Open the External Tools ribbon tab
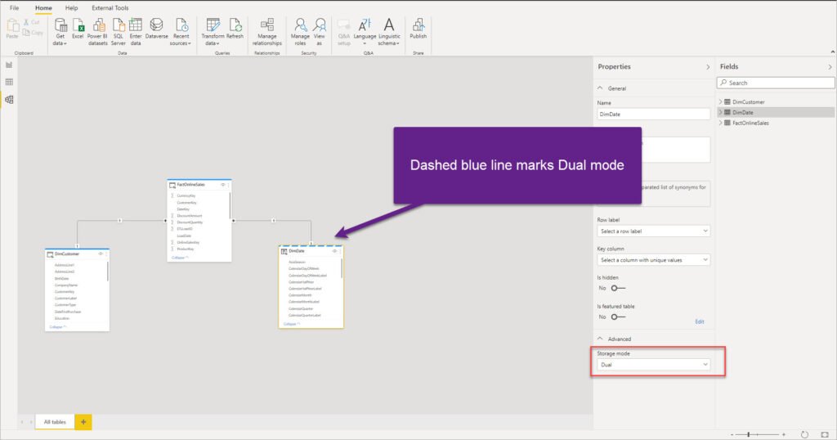Screen dimensions: 837x440 coord(110,8)
